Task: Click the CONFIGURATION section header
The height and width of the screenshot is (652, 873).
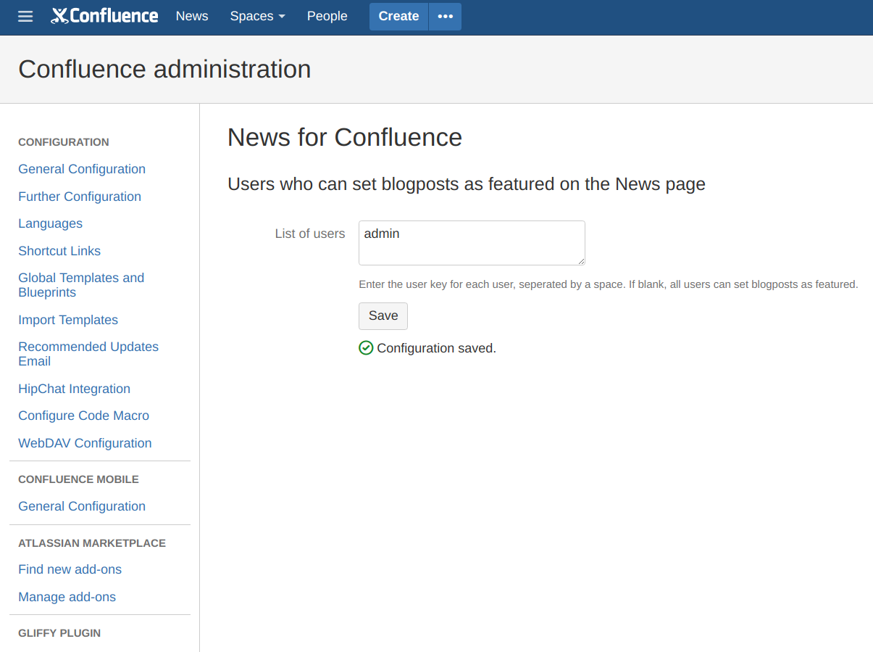Action: coord(64,142)
